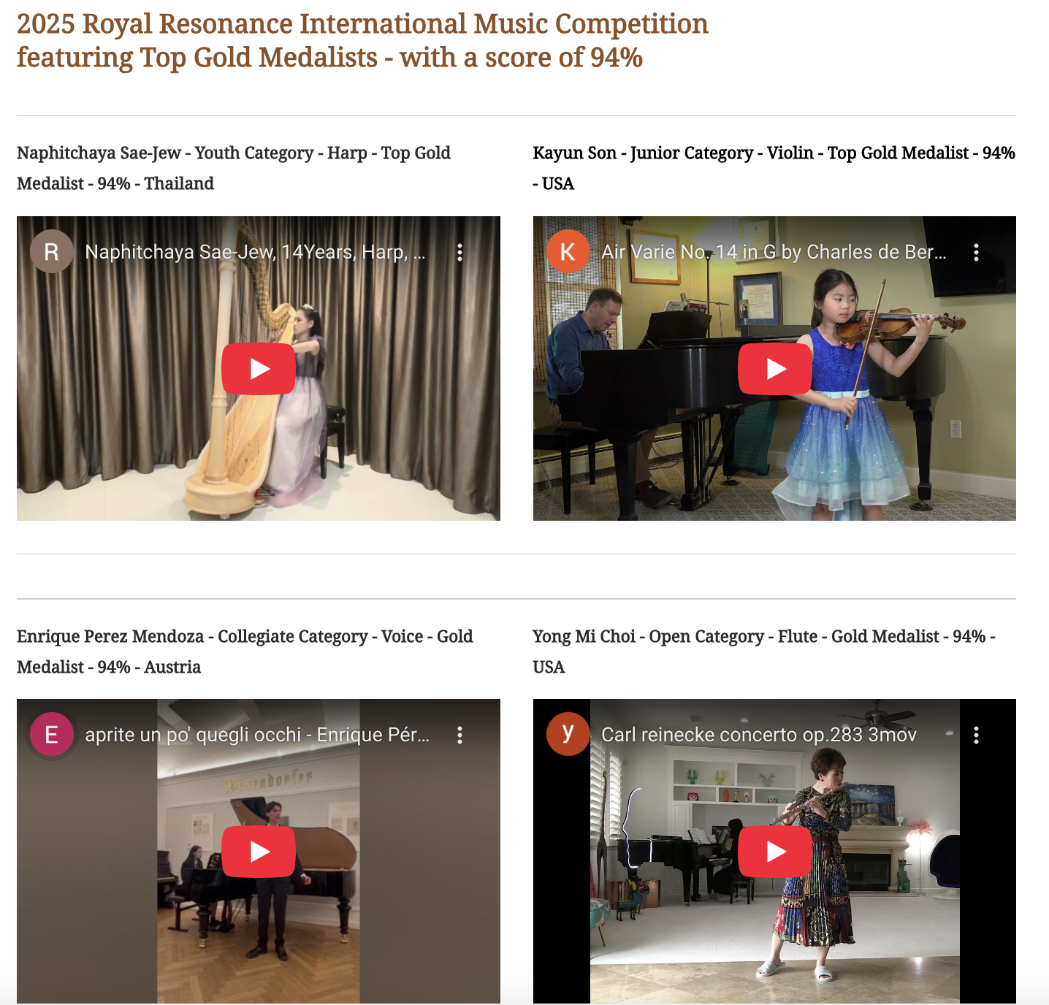Screen dimensions: 1049x1005
Task: Click the orange K channel avatar
Action: (568, 252)
